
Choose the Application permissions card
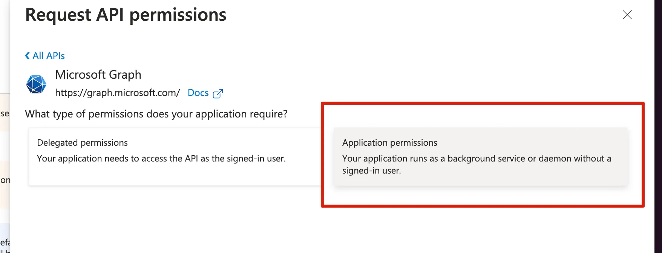click(x=481, y=156)
